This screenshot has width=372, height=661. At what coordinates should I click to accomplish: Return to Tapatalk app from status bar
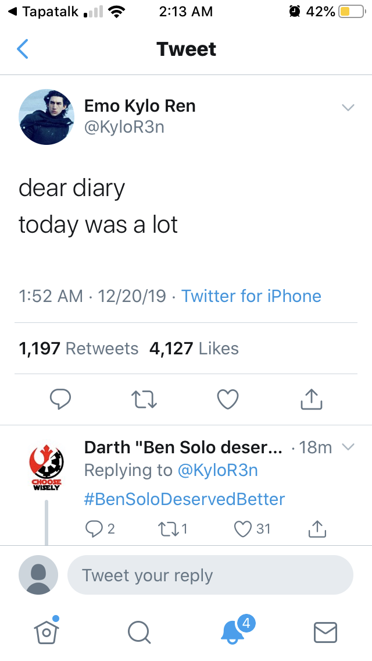[x=44, y=12]
